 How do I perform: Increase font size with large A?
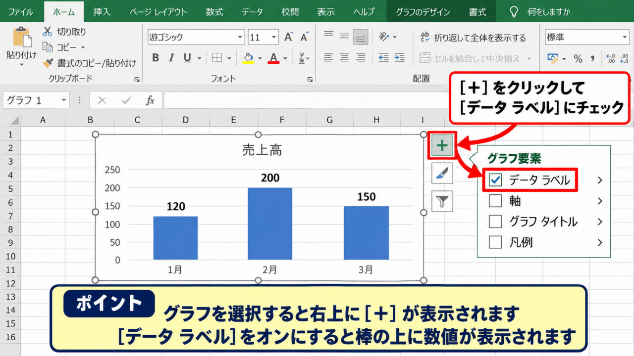pos(289,37)
